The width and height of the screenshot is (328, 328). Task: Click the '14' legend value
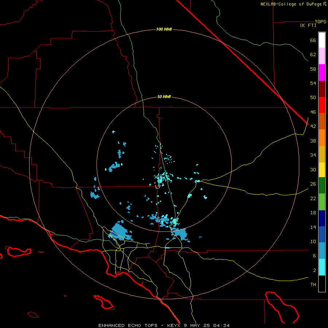pos(313,227)
